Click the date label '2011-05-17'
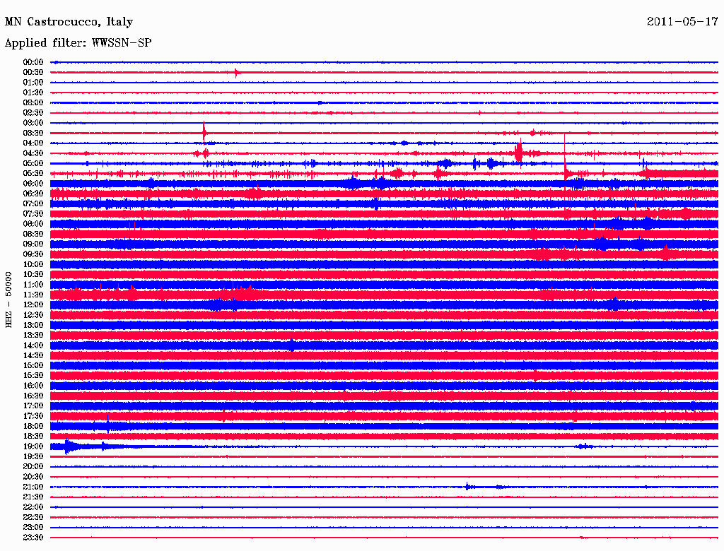The width and height of the screenshot is (724, 551). 682,22
